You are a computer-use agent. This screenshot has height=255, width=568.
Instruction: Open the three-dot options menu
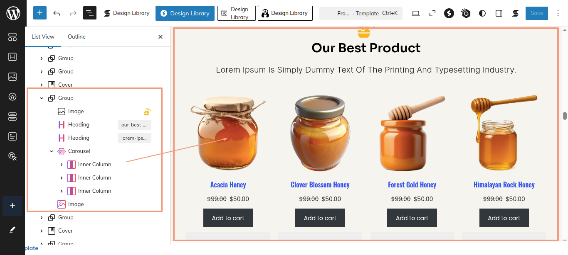pos(558,13)
